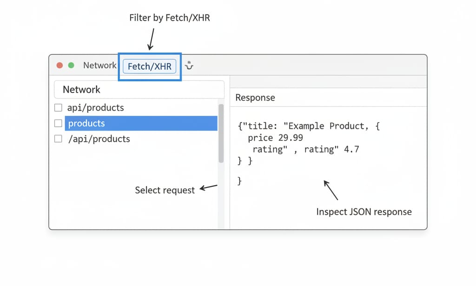Viewport: 476px width, 286px height.
Task: Click the red window dot
Action: tap(59, 66)
